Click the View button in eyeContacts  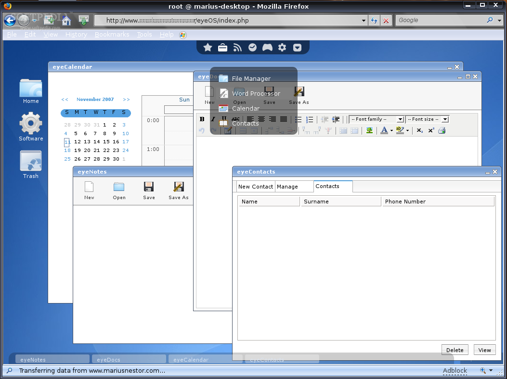tap(485, 350)
